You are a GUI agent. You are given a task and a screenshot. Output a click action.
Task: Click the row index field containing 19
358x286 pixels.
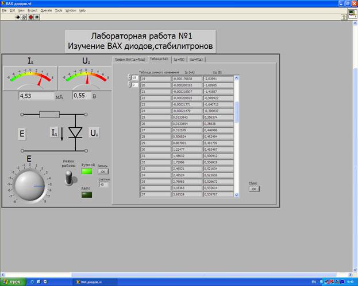pyautogui.click(x=135, y=77)
